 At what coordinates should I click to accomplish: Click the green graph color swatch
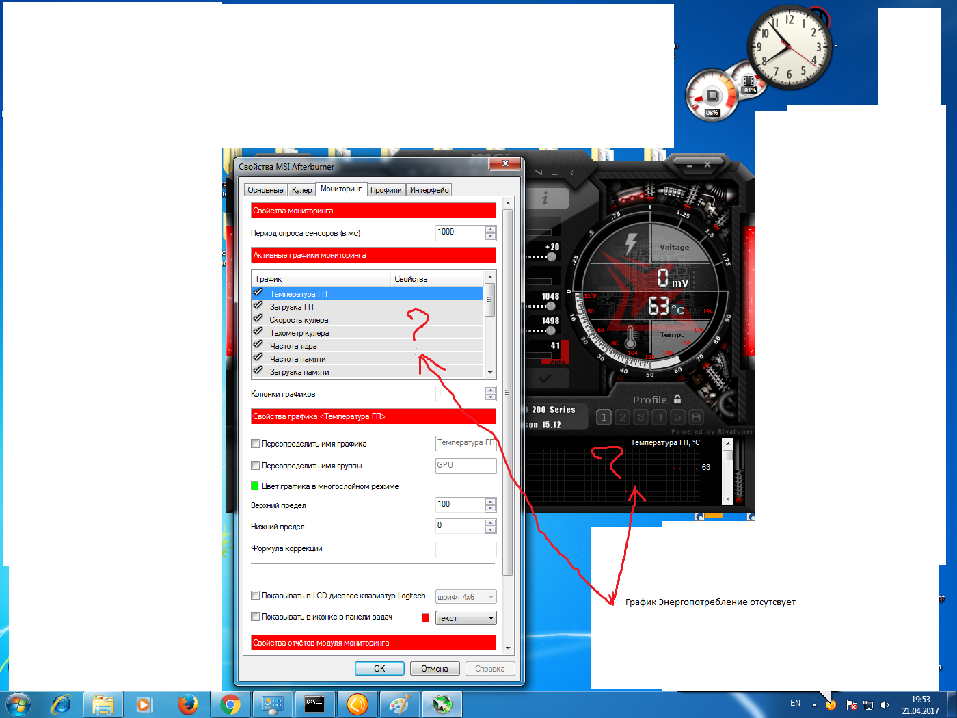click(256, 486)
